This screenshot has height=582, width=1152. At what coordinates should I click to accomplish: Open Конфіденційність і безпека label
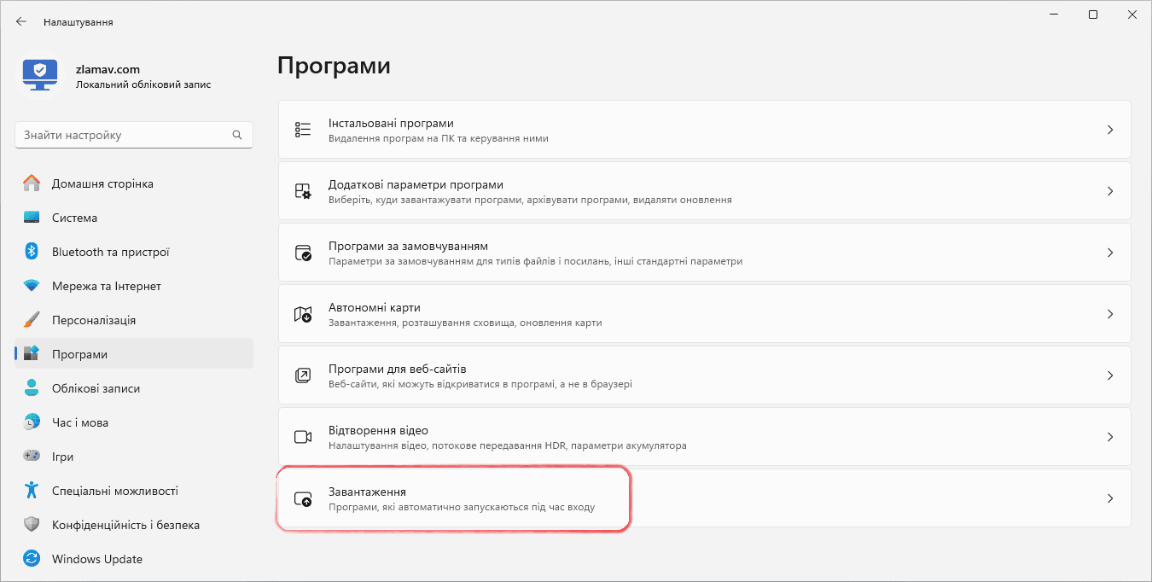(125, 525)
